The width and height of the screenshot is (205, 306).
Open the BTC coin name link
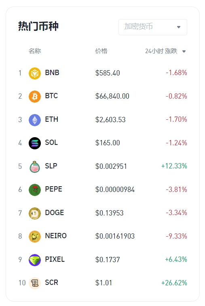pyautogui.click(x=51, y=96)
